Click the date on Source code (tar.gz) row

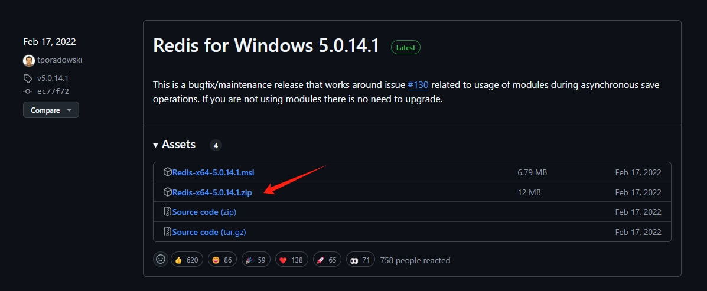pyautogui.click(x=638, y=232)
